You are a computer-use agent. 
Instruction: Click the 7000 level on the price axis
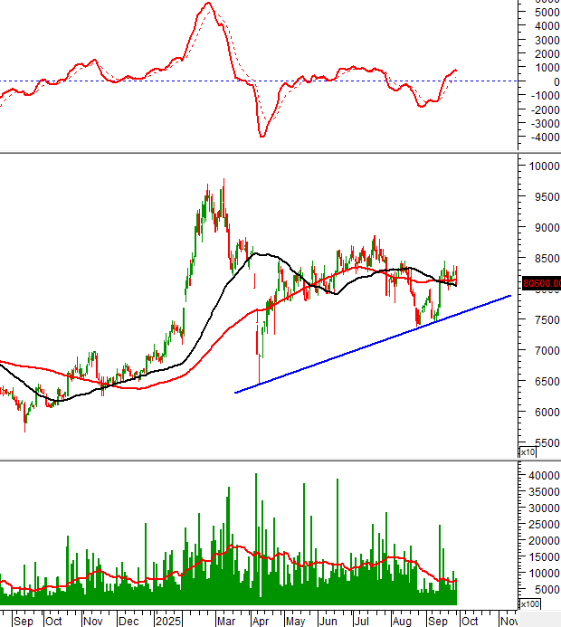[547, 351]
